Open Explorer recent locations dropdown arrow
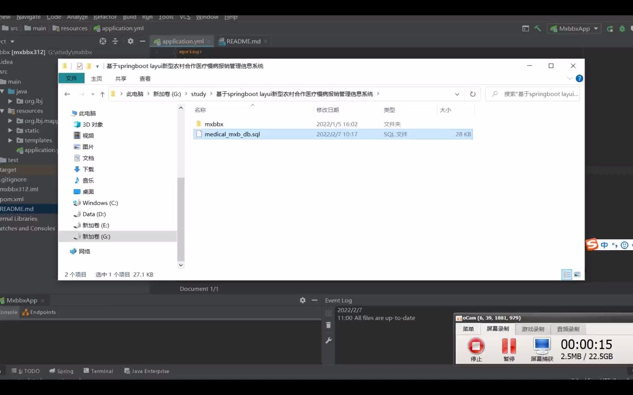Image resolution: width=633 pixels, height=395 pixels. coord(93,94)
